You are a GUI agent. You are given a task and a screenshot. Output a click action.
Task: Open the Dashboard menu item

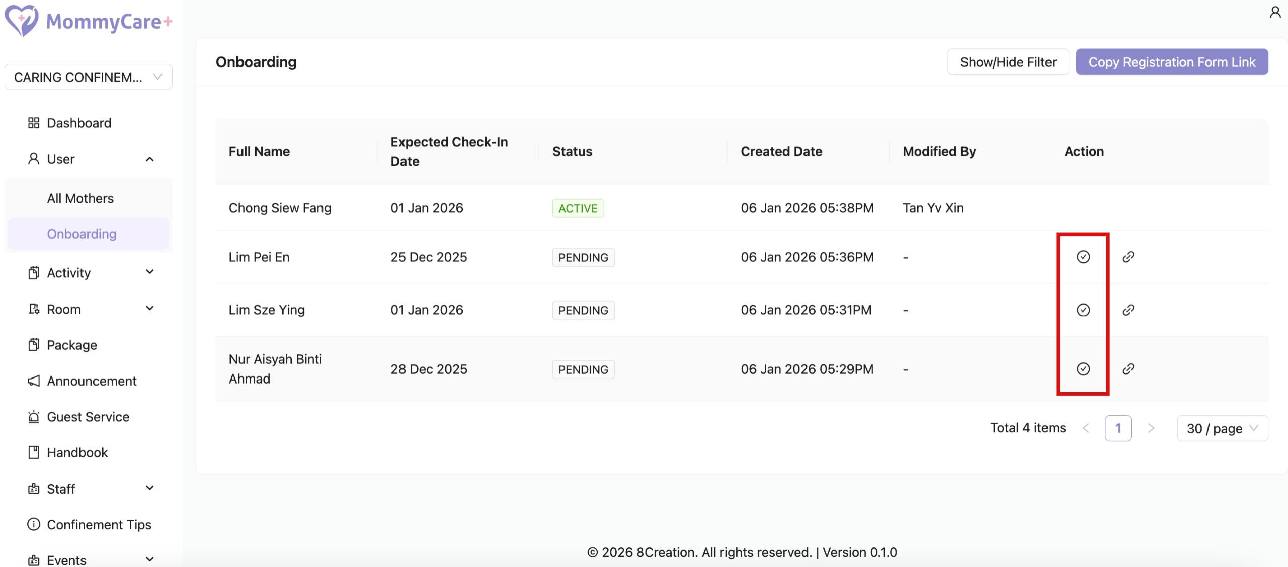pyautogui.click(x=79, y=123)
